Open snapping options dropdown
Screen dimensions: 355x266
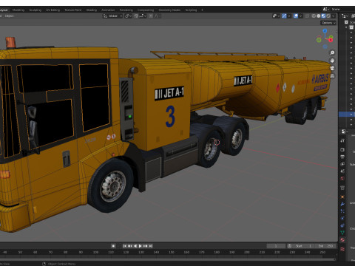click(x=143, y=16)
